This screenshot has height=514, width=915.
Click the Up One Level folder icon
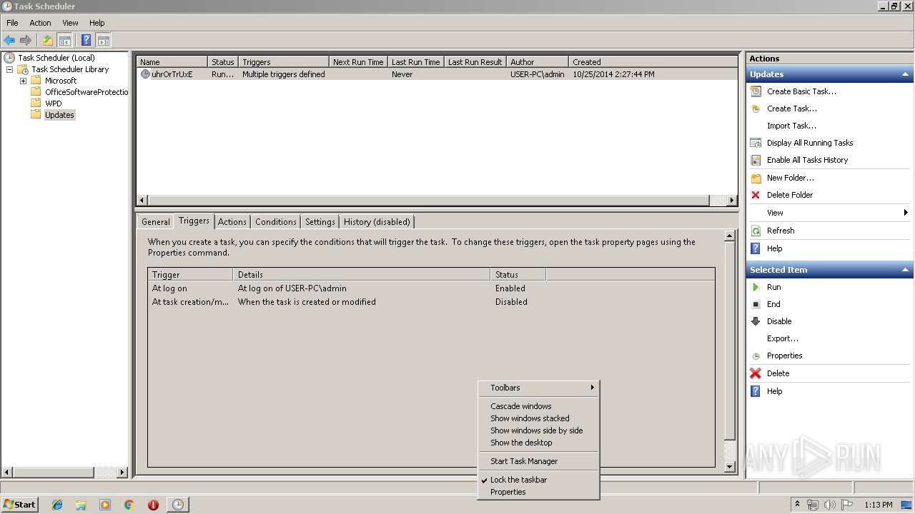click(48, 41)
